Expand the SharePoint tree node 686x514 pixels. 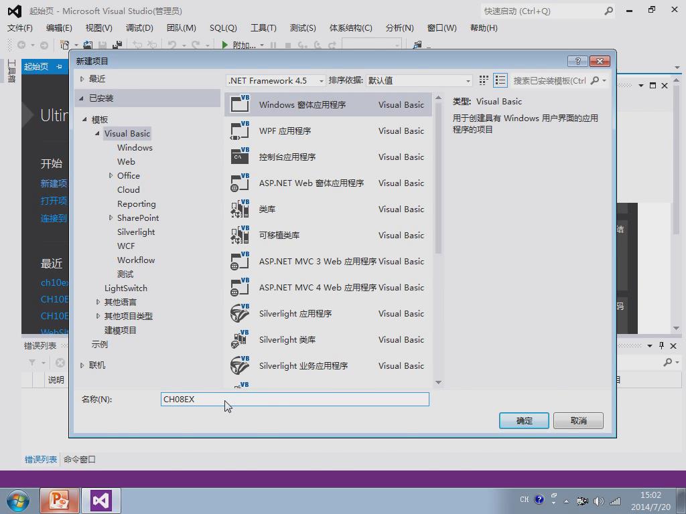tap(111, 218)
